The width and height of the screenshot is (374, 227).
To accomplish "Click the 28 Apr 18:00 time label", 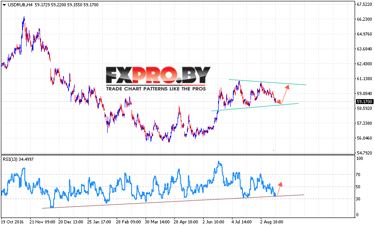I will [186, 222].
